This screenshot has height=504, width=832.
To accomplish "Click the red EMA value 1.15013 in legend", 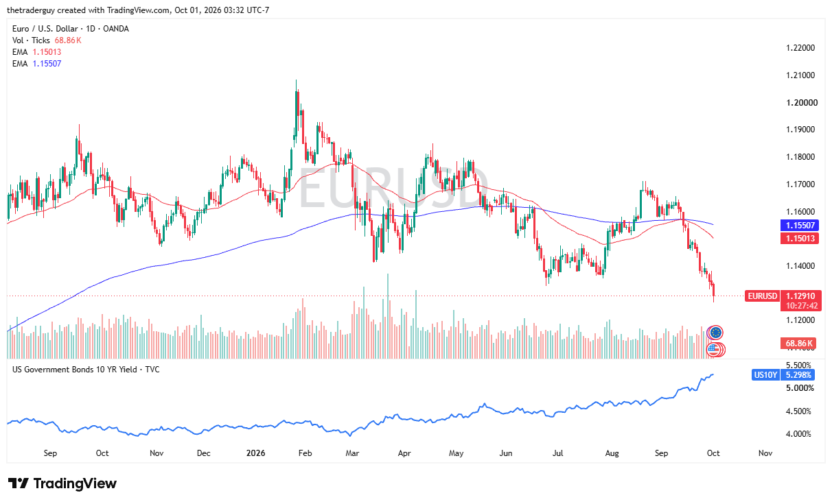I will pos(47,52).
